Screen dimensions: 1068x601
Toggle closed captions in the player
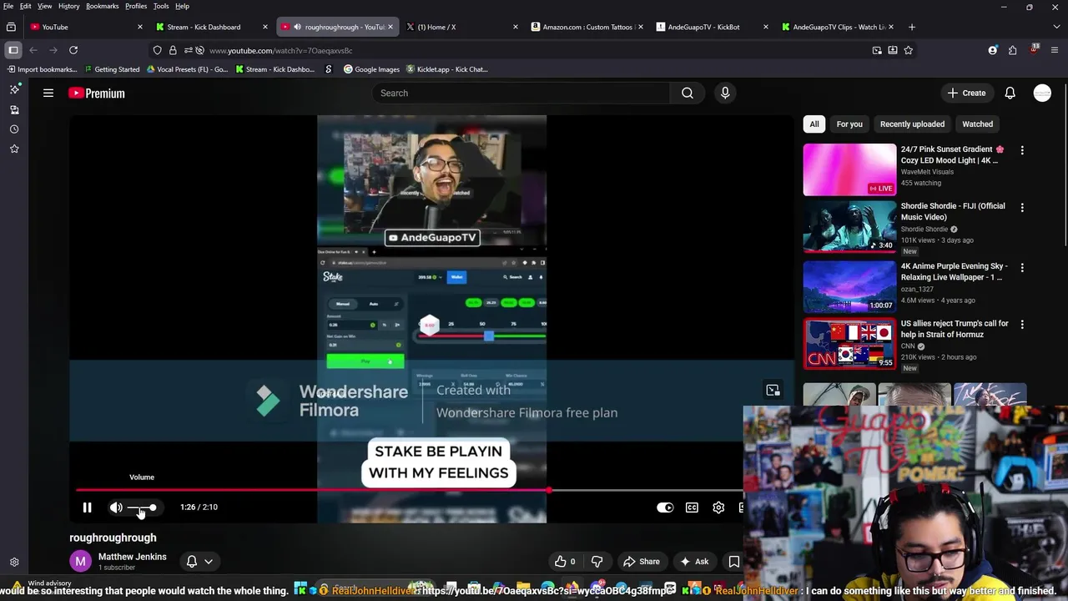click(692, 508)
